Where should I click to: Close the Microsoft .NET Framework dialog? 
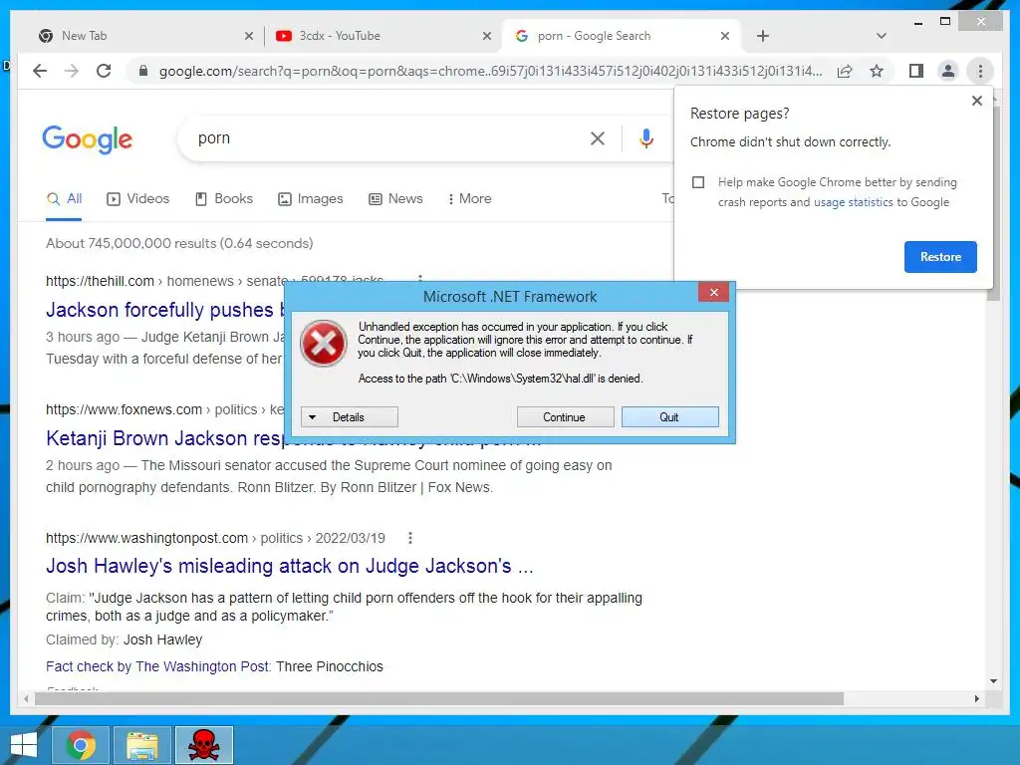[x=713, y=292]
